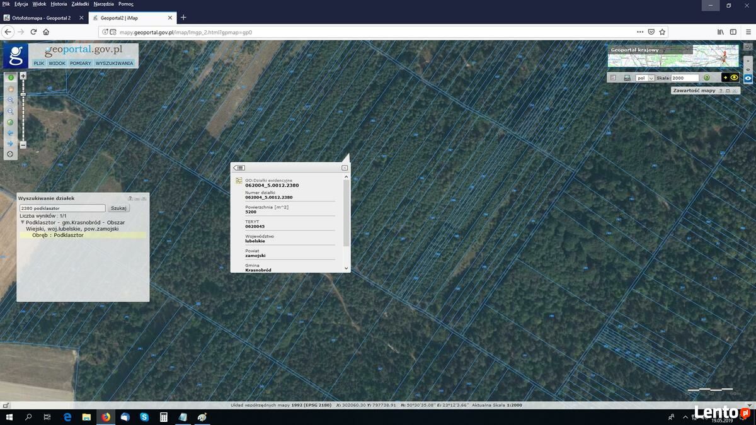The width and height of the screenshot is (756, 425).
Task: Open help in Wyszukiwanie działek panel
Action: click(130, 198)
